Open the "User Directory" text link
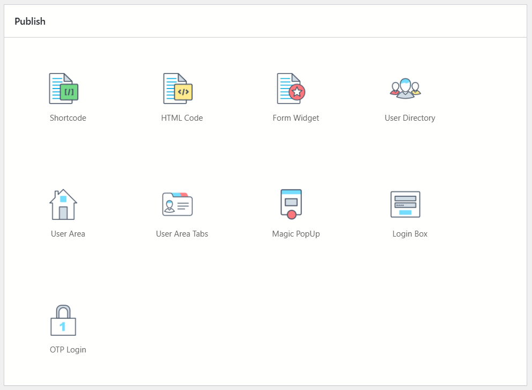Image resolution: width=532 pixels, height=390 pixels. [x=410, y=118]
